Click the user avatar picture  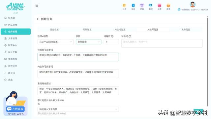point(193,4)
